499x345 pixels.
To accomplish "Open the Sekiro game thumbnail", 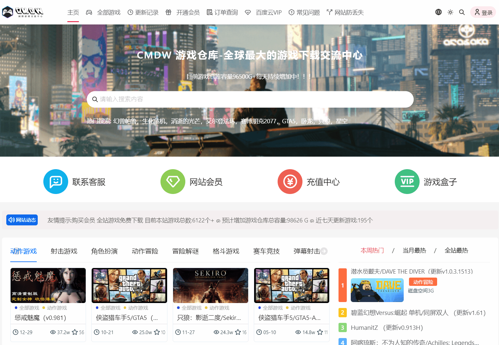I will pyautogui.click(x=210, y=286).
